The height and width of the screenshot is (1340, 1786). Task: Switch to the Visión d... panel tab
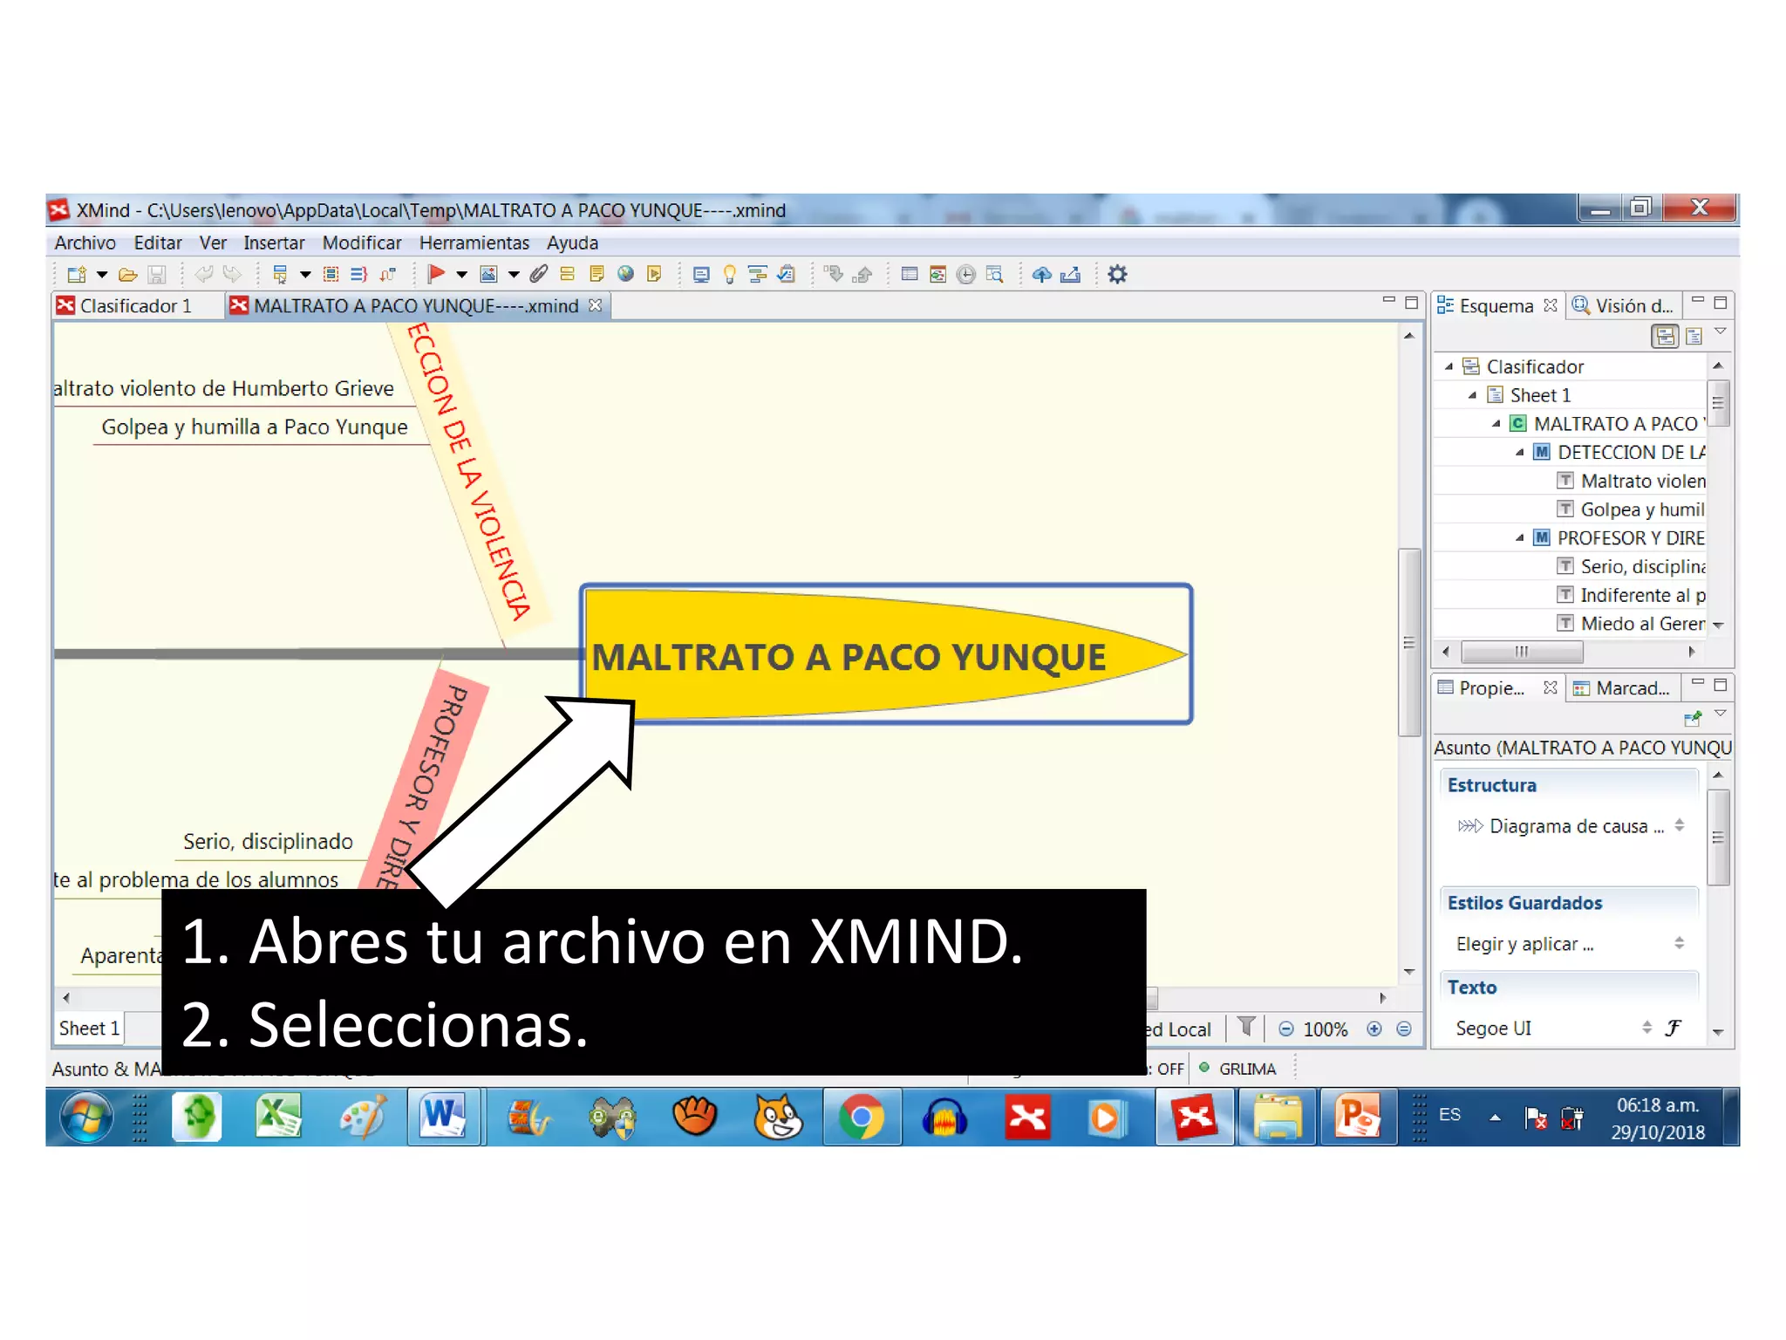[1624, 306]
